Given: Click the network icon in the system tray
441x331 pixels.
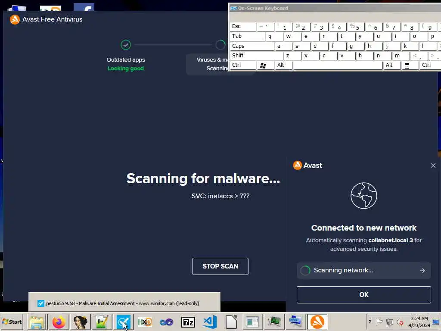Looking at the screenshot, I should click(389, 322).
